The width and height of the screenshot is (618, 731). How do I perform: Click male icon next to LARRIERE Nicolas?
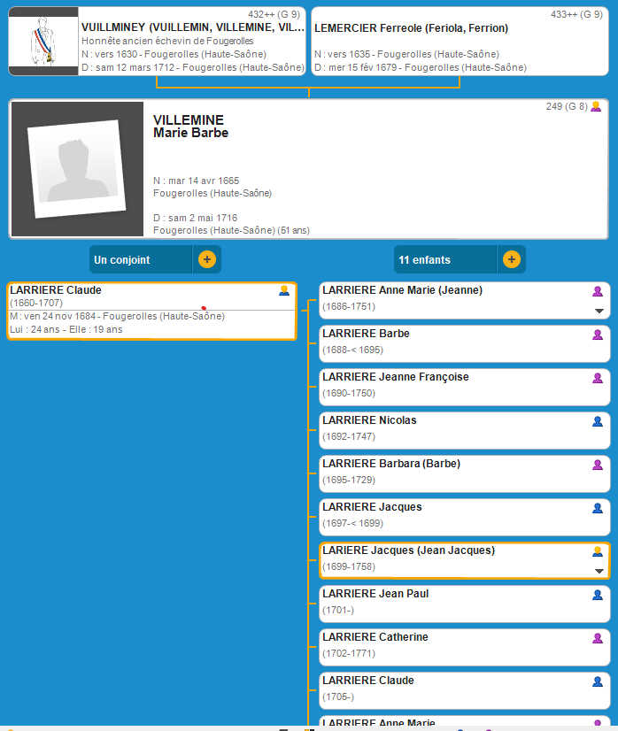[x=598, y=421]
